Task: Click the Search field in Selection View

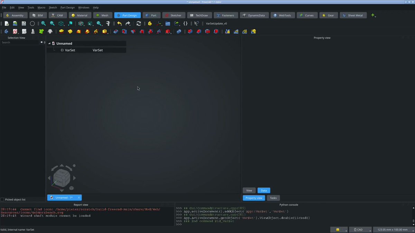Action: pyautogui.click(x=20, y=42)
